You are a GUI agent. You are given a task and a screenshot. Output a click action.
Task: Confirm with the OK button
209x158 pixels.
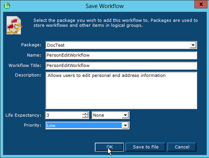tap(109, 147)
